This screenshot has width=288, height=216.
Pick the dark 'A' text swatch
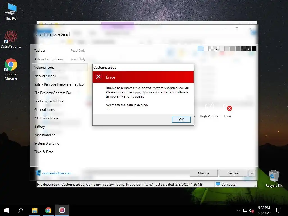pos(249,49)
